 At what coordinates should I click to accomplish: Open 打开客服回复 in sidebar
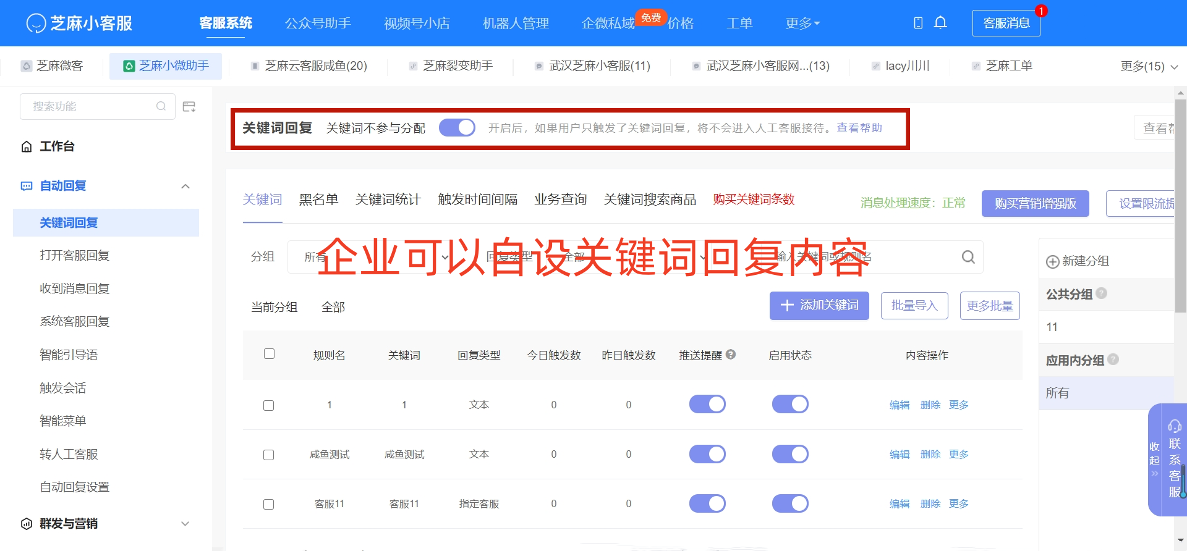point(75,256)
